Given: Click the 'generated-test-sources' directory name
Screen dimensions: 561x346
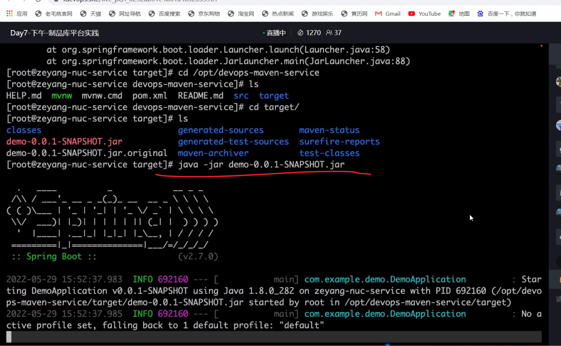Looking at the screenshot, I should [x=233, y=141].
